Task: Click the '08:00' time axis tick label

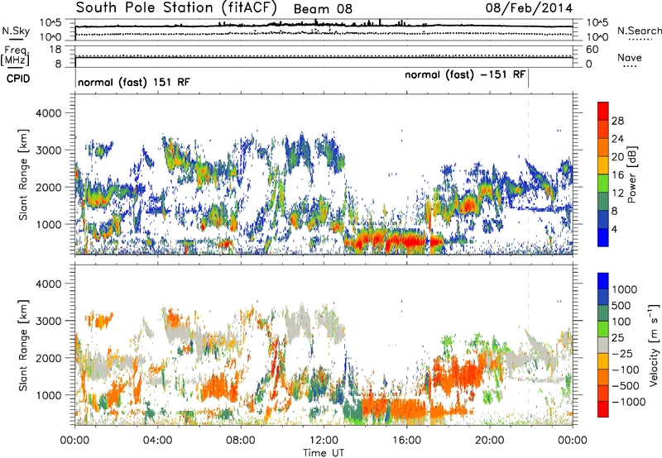Action: tap(240, 441)
